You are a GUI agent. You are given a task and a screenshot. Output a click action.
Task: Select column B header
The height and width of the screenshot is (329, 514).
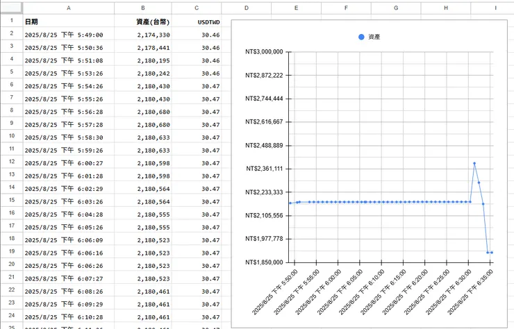point(142,7)
